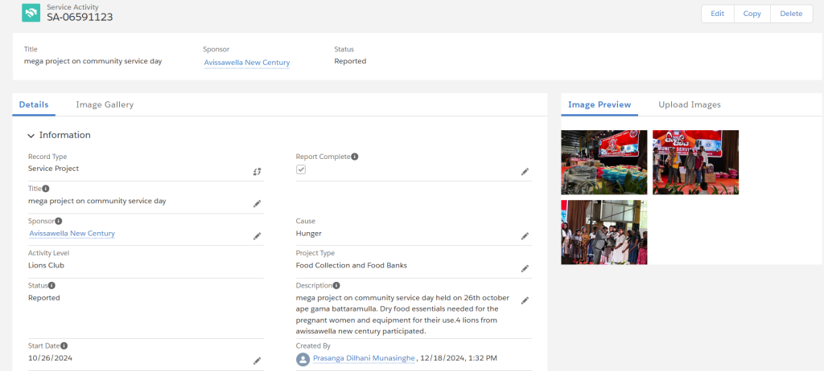Click Prasanga Dilhani Munasinghe's avatar icon
Screen dimensions: 824x371
click(x=303, y=359)
